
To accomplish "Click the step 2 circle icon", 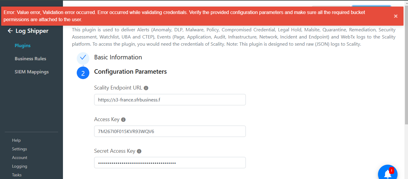I will (83, 73).
